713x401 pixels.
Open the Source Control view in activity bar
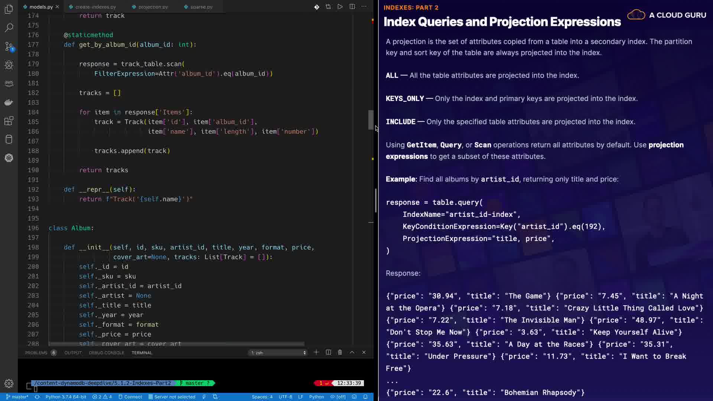pos(9,46)
